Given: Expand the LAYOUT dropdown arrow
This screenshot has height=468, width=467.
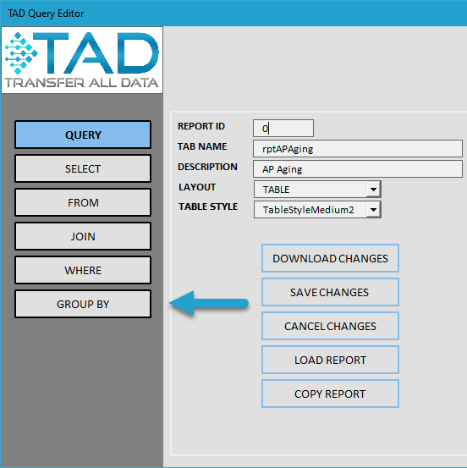Looking at the screenshot, I should (373, 190).
